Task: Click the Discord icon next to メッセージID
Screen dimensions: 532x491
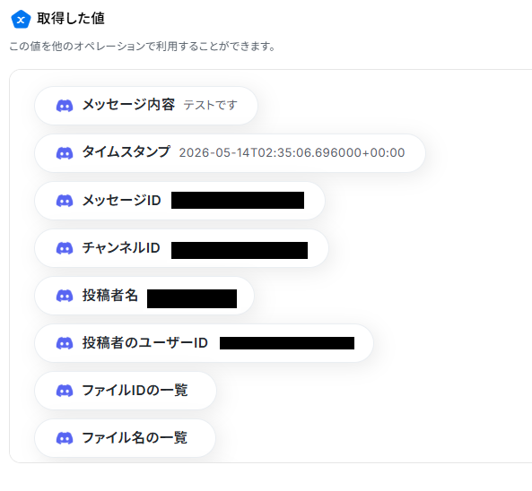Action: pos(65,201)
